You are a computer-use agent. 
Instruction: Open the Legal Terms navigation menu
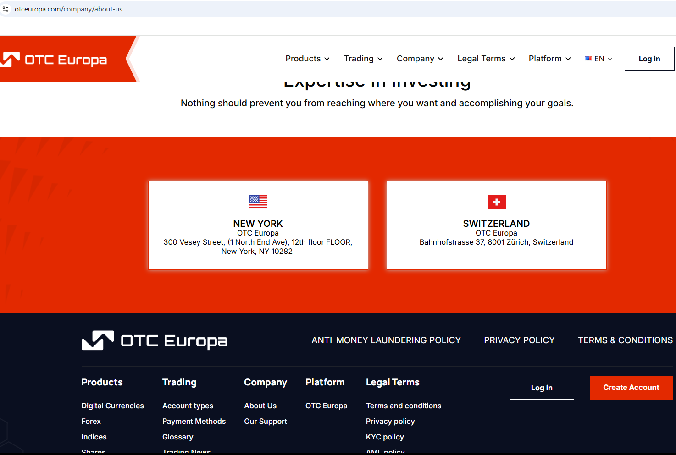(x=482, y=59)
